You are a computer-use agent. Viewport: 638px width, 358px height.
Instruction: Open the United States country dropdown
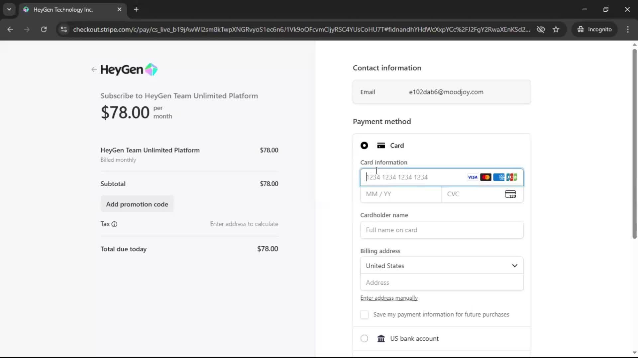point(441,266)
